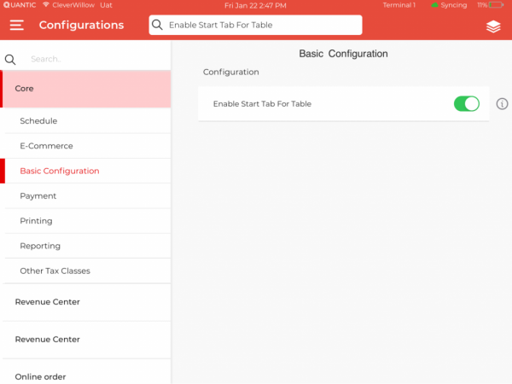Expand the Online order section

[85, 376]
